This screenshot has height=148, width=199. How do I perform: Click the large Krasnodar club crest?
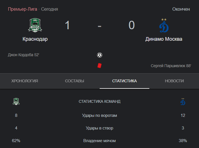[35, 25]
